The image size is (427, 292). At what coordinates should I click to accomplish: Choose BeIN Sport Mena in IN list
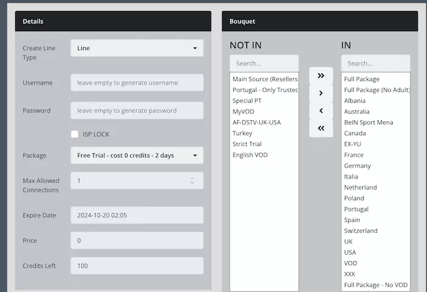pyautogui.click(x=368, y=123)
